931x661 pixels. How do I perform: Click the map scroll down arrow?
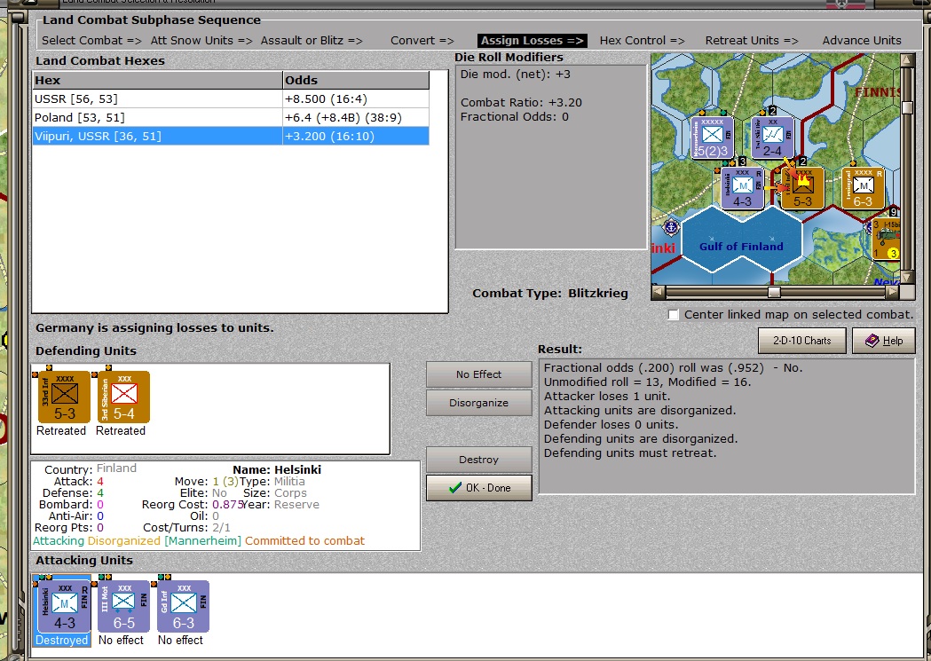tap(907, 278)
